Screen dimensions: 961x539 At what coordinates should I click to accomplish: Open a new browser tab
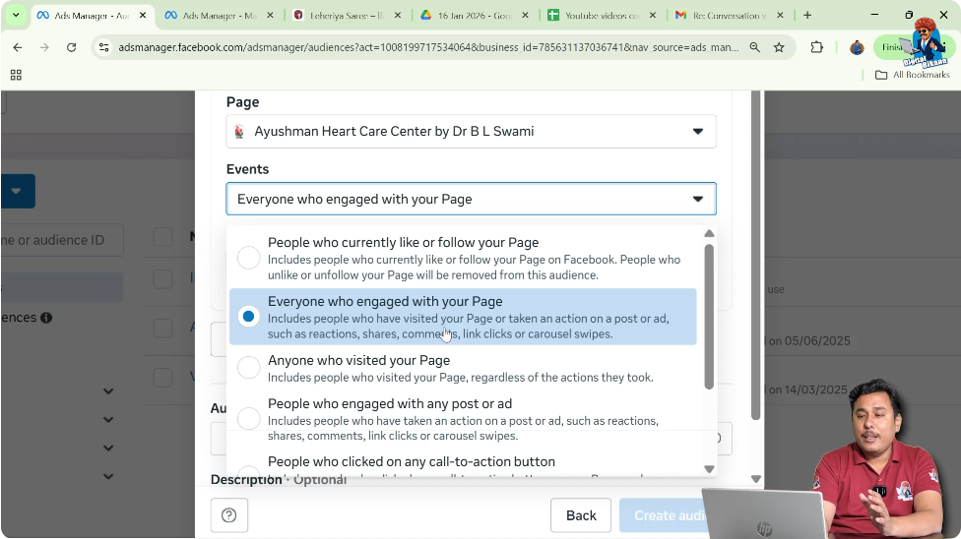click(x=807, y=16)
